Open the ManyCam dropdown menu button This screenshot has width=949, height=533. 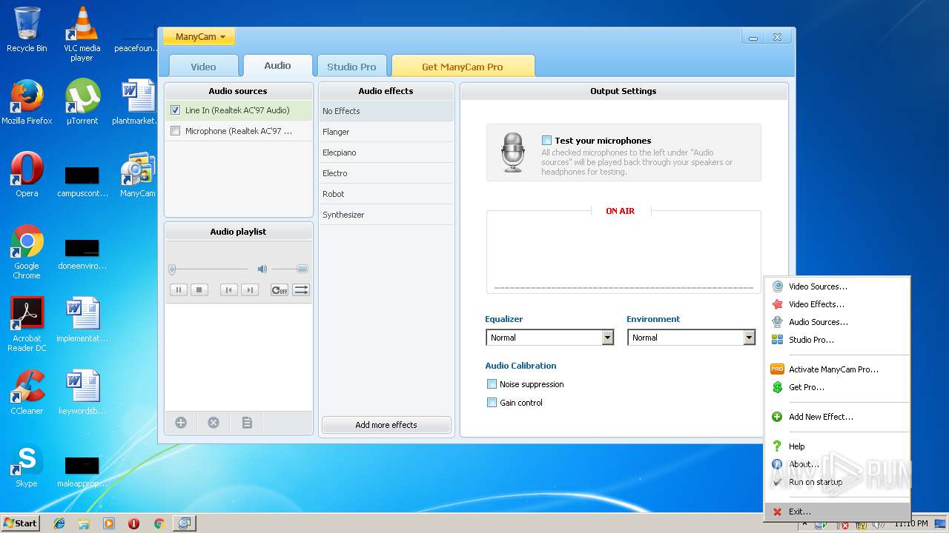click(x=199, y=36)
